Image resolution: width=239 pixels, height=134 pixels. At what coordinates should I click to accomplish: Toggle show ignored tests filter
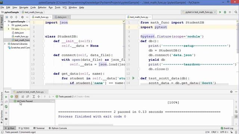pos(16,97)
